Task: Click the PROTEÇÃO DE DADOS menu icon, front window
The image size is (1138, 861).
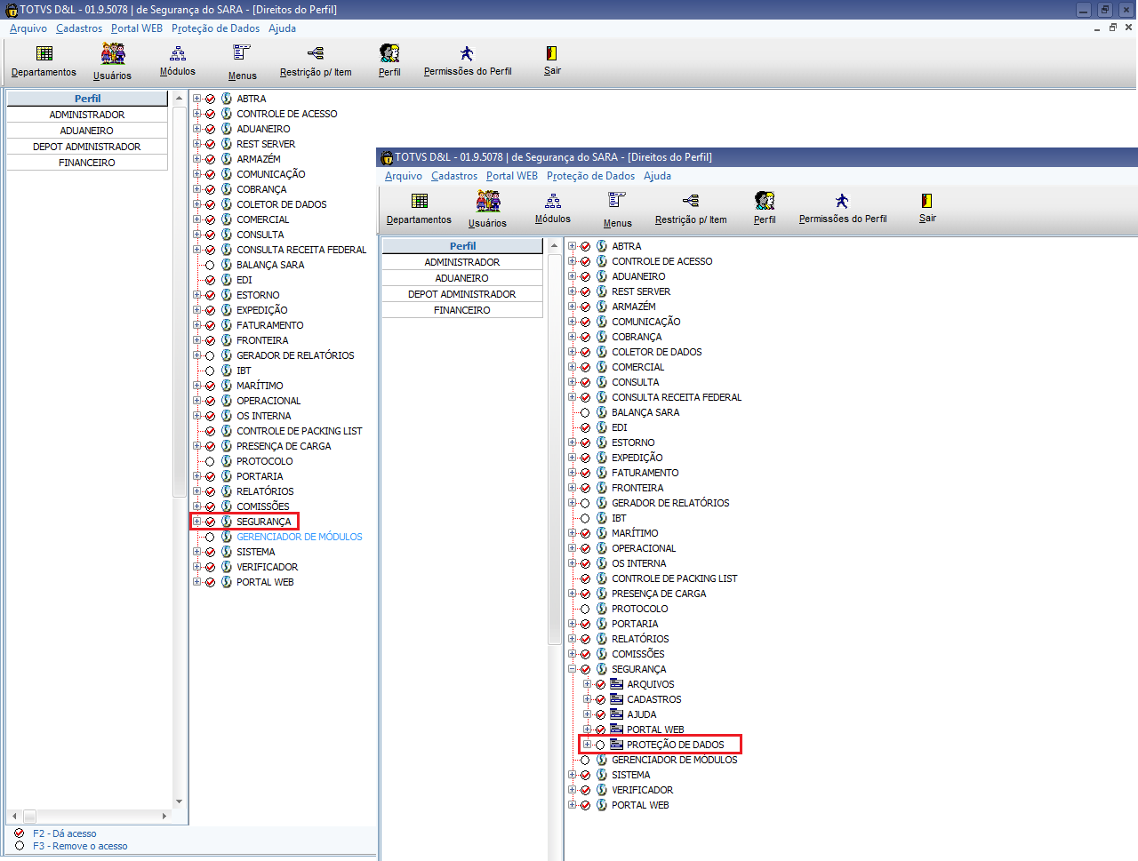Action: [x=617, y=745]
